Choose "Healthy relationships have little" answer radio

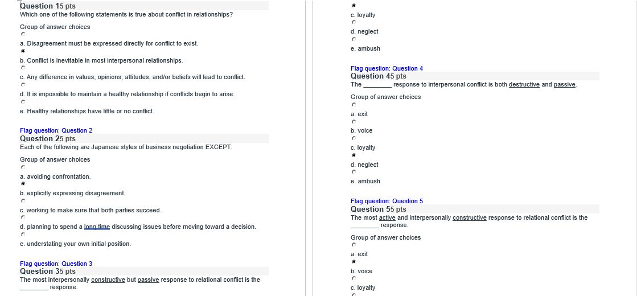coord(22,101)
